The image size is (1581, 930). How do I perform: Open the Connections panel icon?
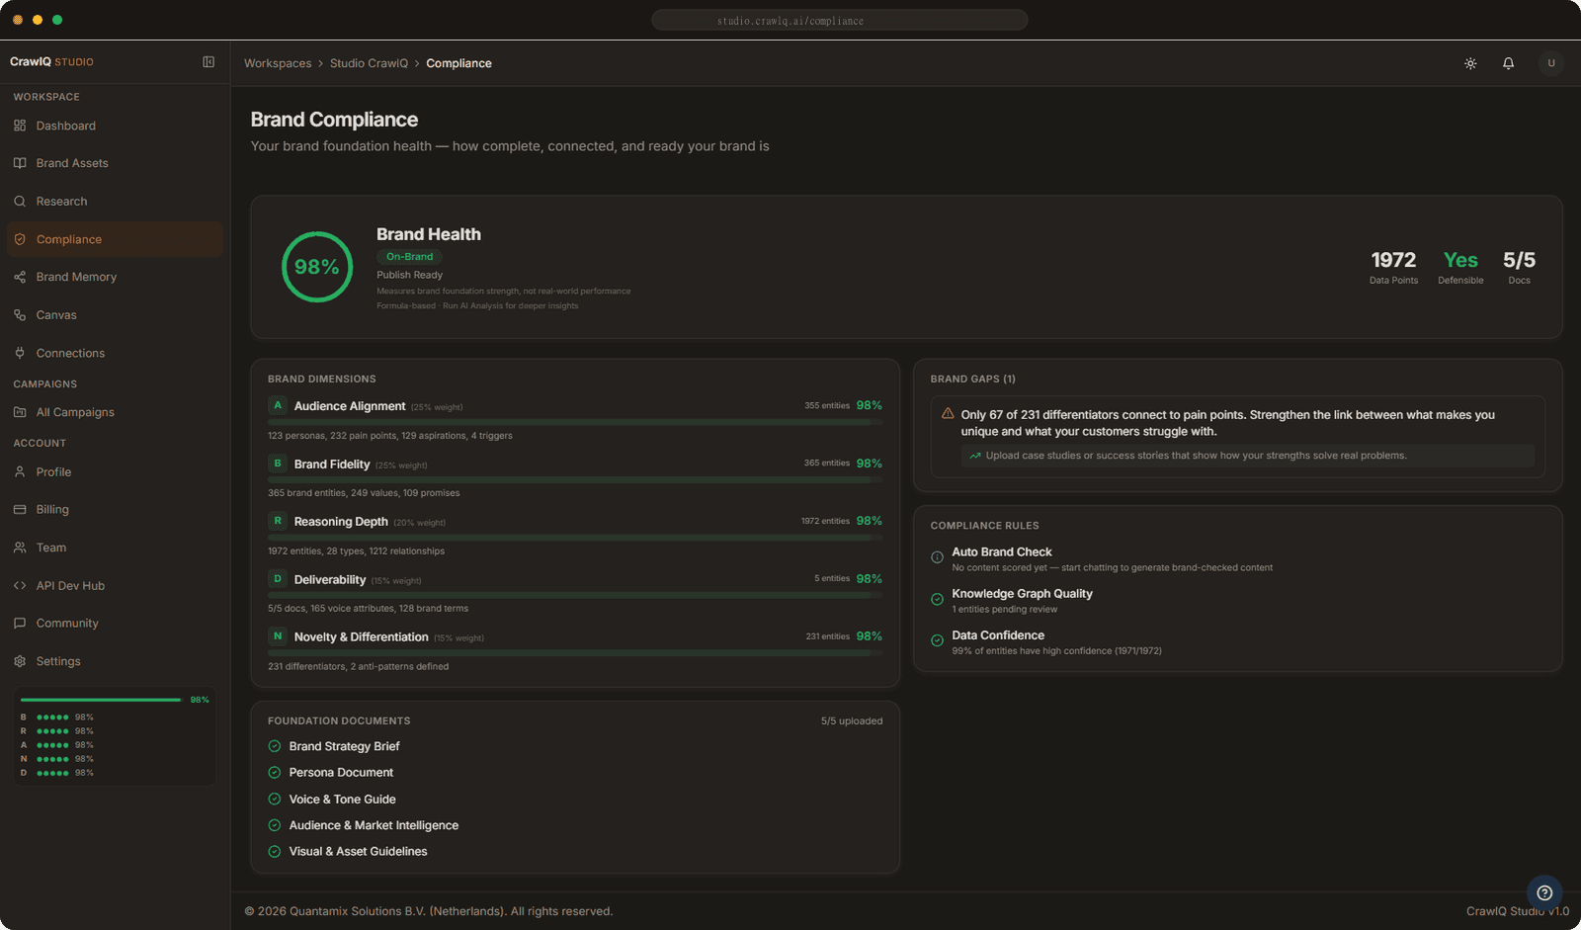point(20,352)
